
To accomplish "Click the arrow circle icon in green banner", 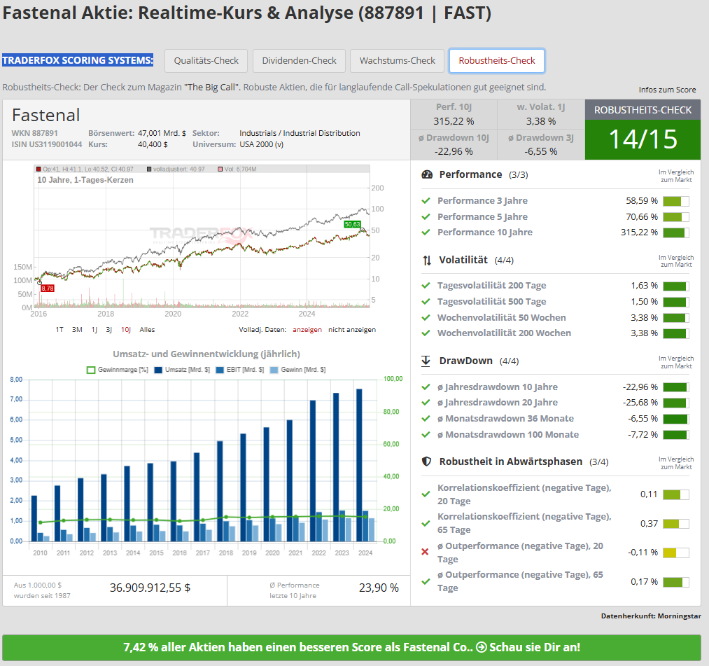I will [481, 647].
